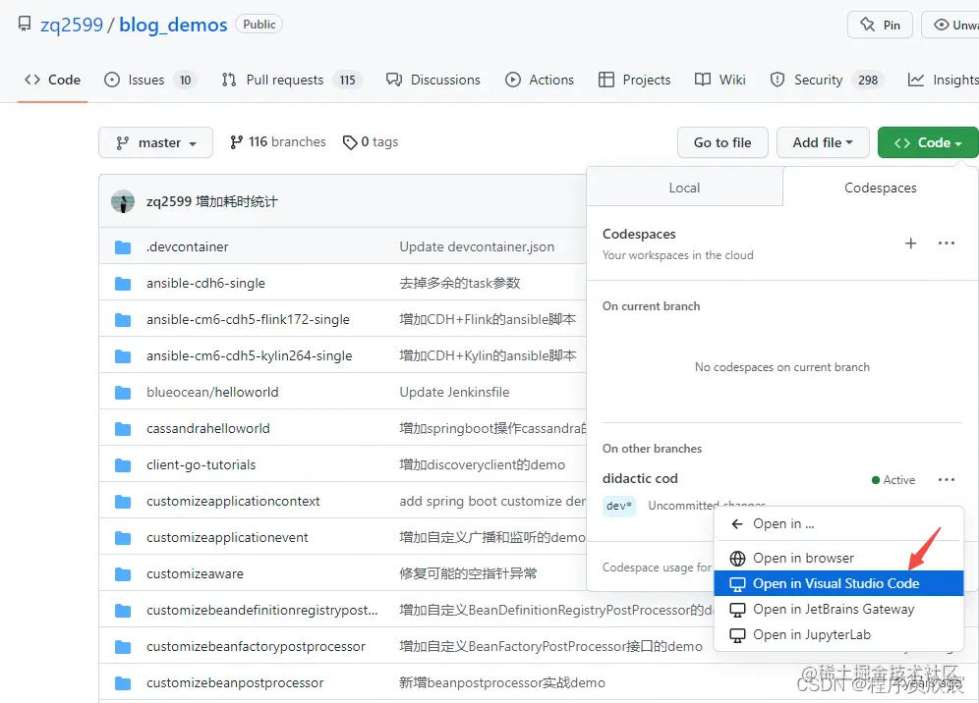Open the Wiki tab
The height and width of the screenshot is (703, 979).
[720, 80]
